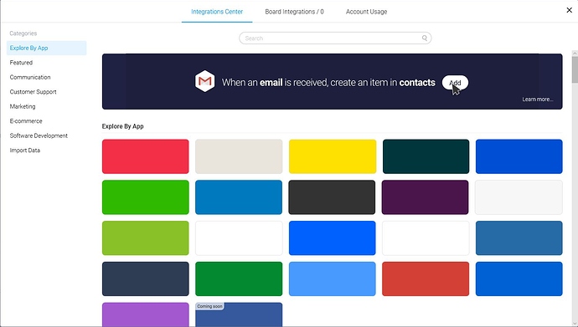578x327 pixels.
Task: Click the Coming soon app tile
Action: [239, 314]
